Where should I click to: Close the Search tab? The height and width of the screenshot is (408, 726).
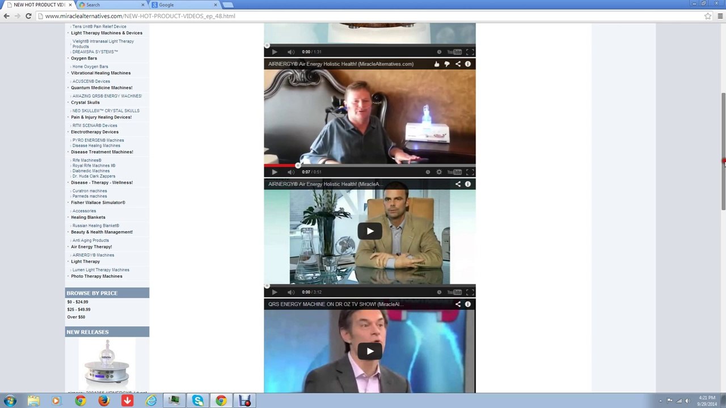pos(143,5)
